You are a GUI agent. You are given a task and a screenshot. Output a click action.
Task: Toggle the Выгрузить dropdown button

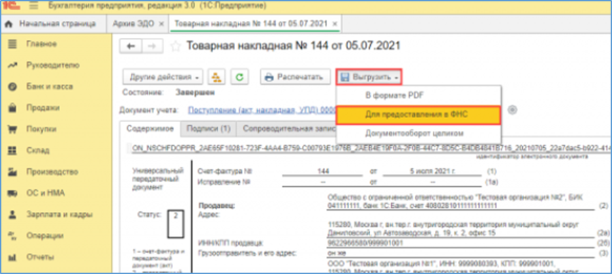(x=369, y=77)
